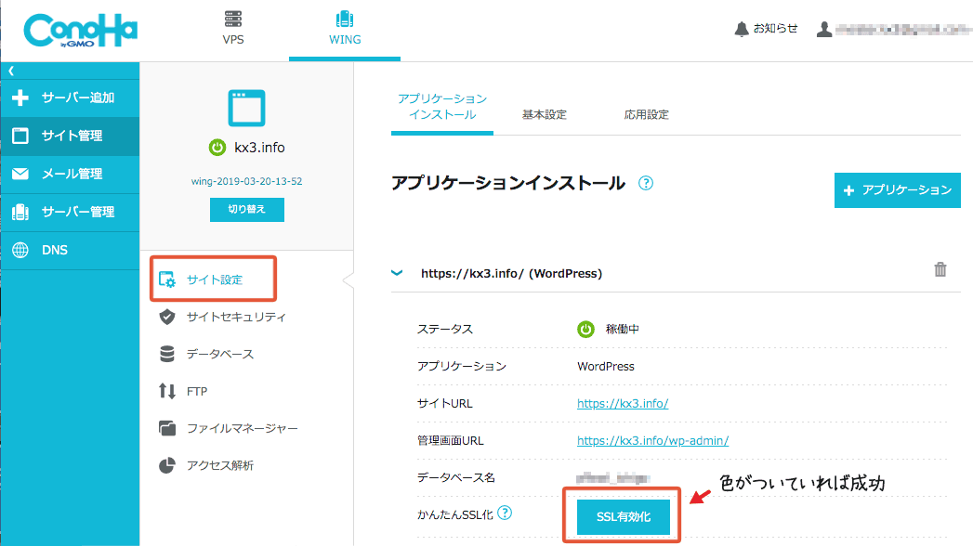Image resolution: width=973 pixels, height=546 pixels.
Task: Open ファイルマネージャー in the site menu
Action: [242, 428]
